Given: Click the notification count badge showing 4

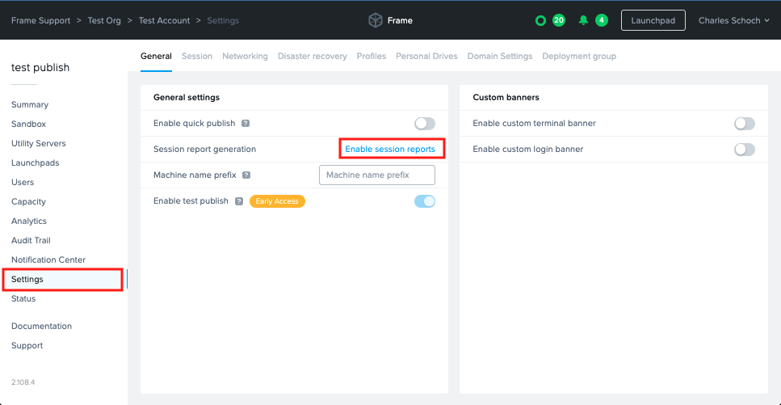Looking at the screenshot, I should click(602, 20).
